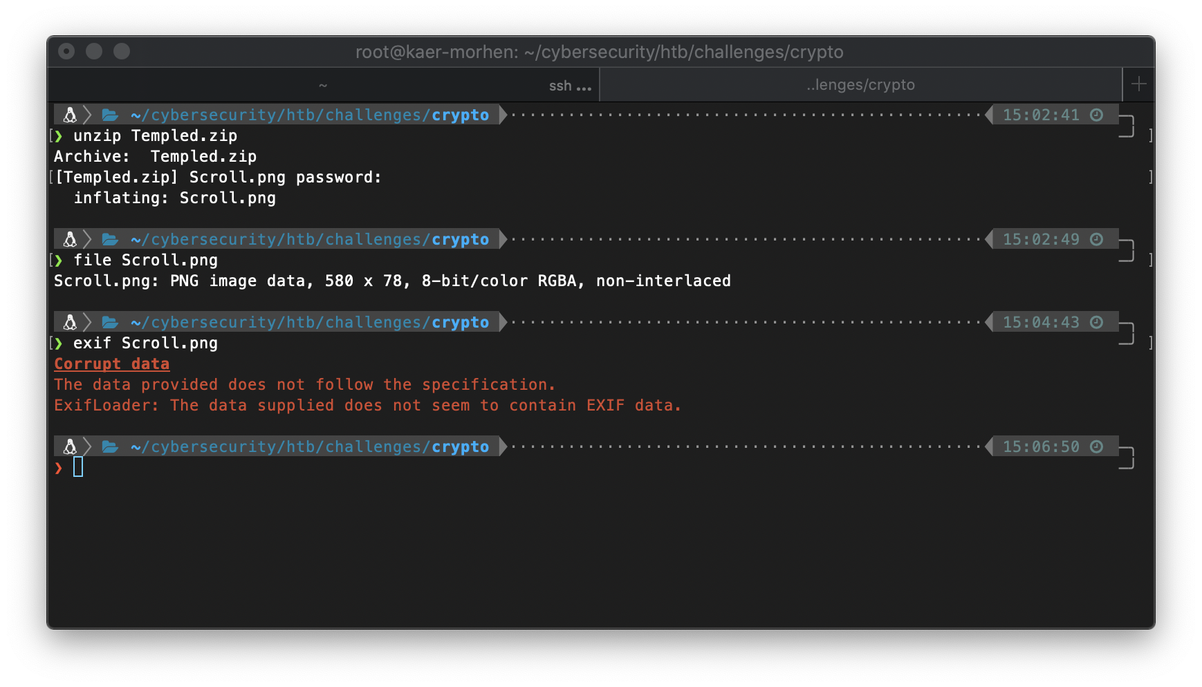Click the 'ExifLoader:' error message line

point(368,405)
